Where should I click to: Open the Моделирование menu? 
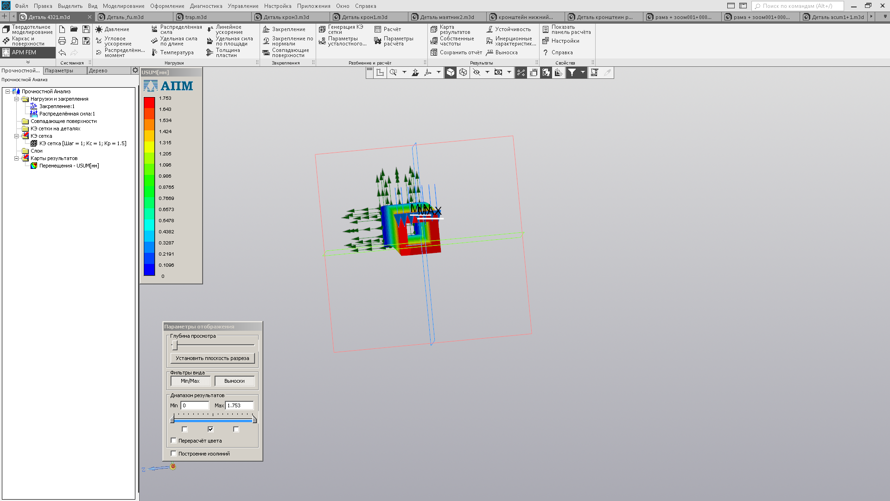tap(123, 6)
